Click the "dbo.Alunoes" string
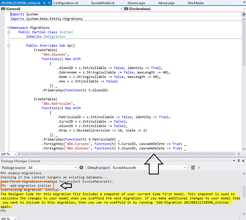The height and width of the screenshot is (220, 246). pos(54,55)
